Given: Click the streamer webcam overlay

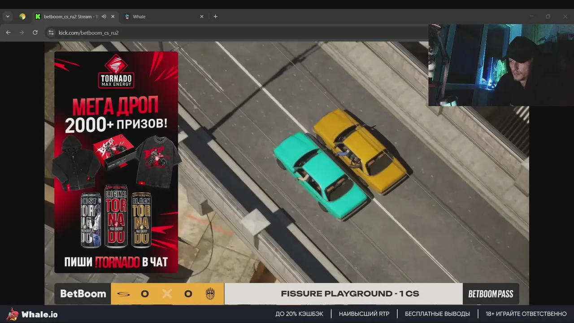Looking at the screenshot, I should pyautogui.click(x=501, y=65).
